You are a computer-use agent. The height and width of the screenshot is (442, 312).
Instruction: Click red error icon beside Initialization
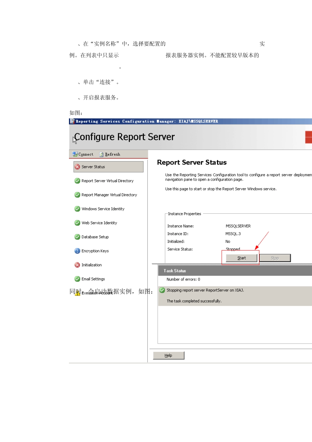tap(77, 265)
